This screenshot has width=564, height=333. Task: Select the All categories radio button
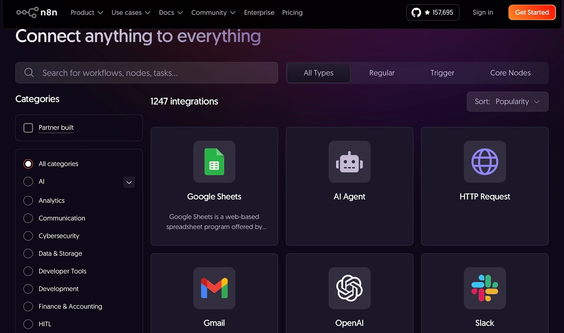(28, 164)
